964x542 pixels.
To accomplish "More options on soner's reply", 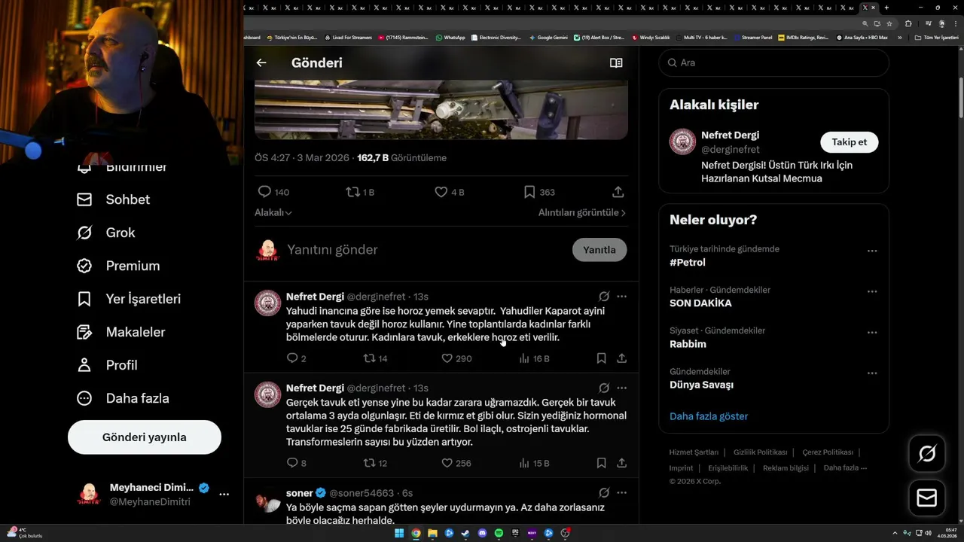I will (x=622, y=493).
